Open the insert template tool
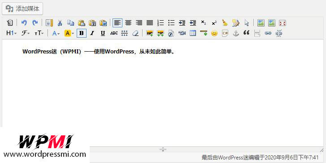This screenshot has height=163, width=326. (49, 23)
